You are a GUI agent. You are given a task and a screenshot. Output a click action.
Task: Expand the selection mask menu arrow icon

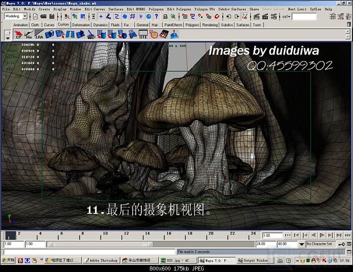(x=93, y=17)
